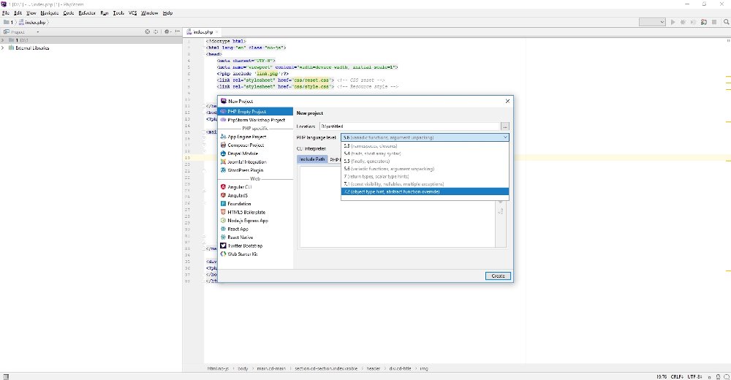Viewport: 731px width, 380px height.
Task: Choose the Drupal Module project type
Action: 243,153
